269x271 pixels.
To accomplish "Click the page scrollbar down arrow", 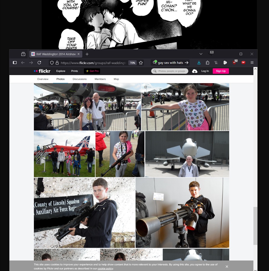I will point(255,270).
